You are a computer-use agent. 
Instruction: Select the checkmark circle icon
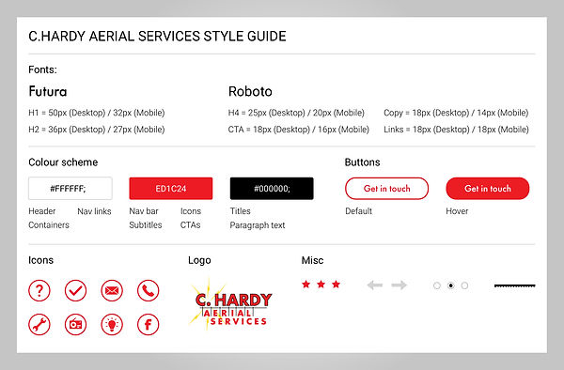[75, 290]
